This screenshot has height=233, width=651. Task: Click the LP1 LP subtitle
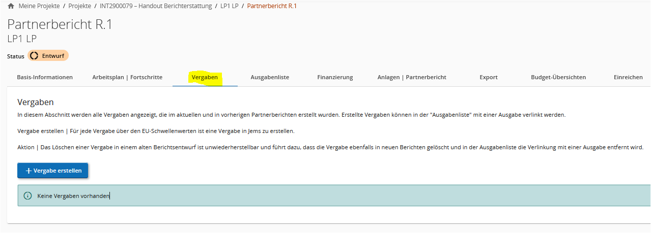pos(22,39)
